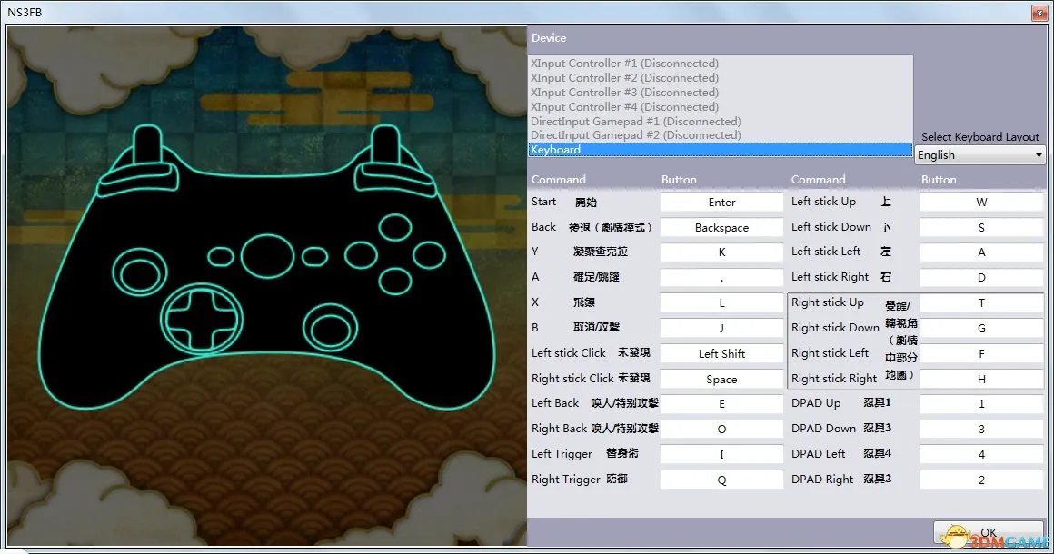
Task: Rebind Back command from Backspace
Action: [x=721, y=227]
